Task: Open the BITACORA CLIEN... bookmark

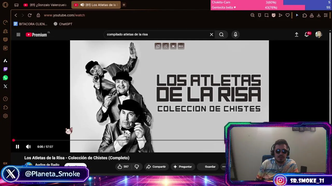Action: 30,24
